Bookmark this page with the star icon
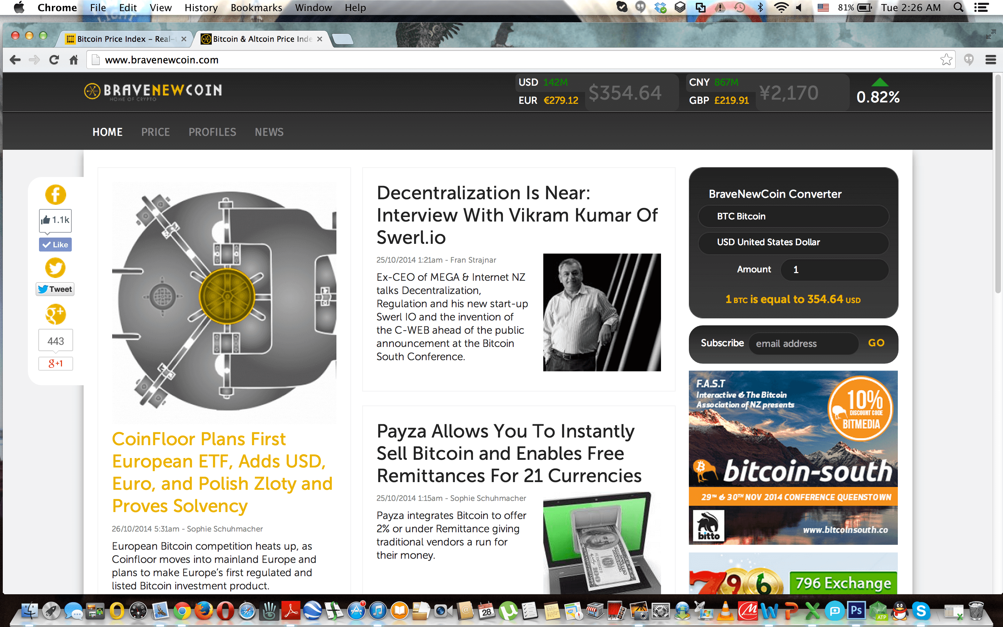 point(946,60)
